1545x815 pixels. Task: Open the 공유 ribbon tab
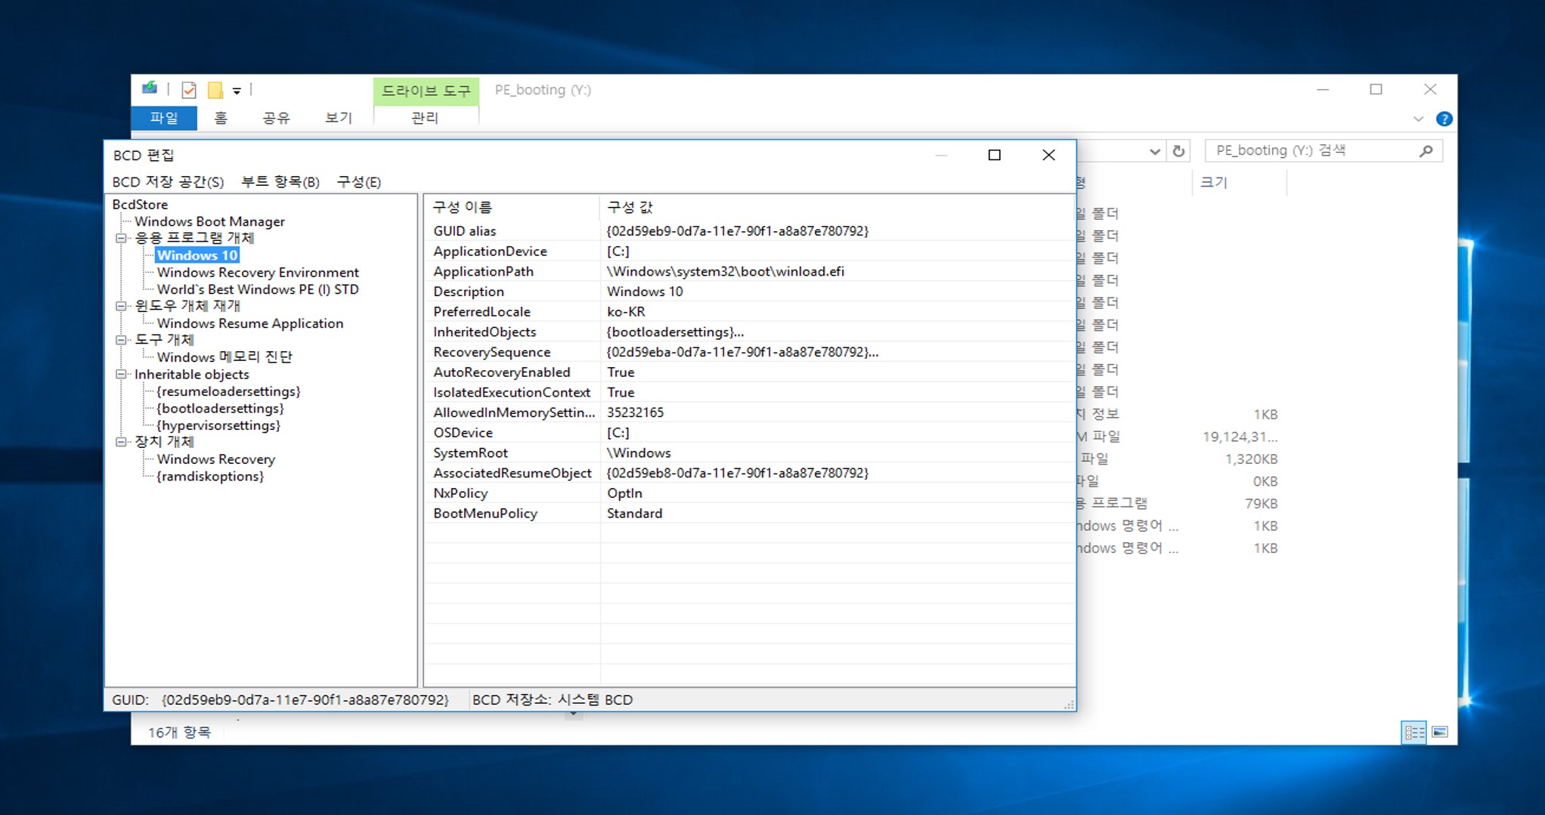[x=276, y=118]
